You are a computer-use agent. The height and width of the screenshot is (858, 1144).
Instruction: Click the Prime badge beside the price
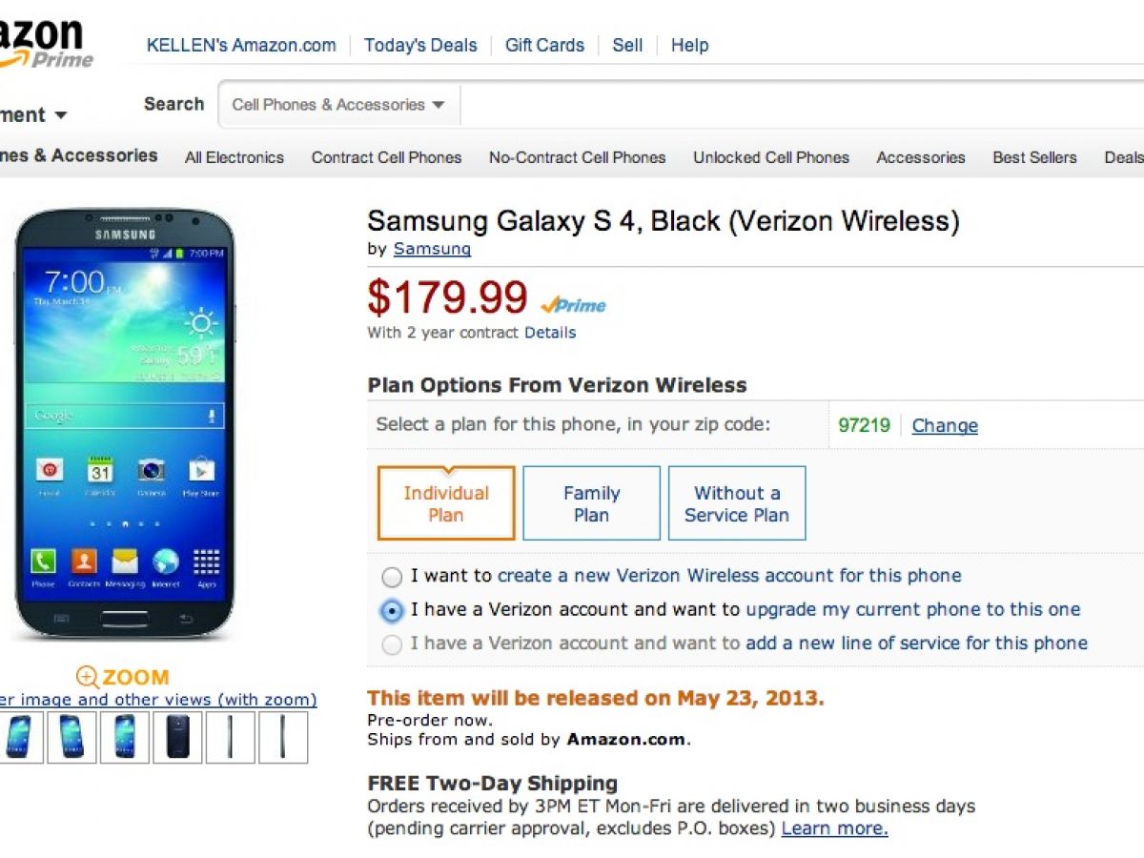(x=573, y=305)
